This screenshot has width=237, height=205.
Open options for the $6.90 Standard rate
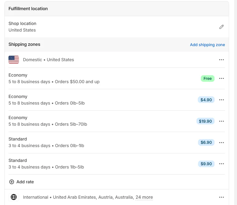221,142
